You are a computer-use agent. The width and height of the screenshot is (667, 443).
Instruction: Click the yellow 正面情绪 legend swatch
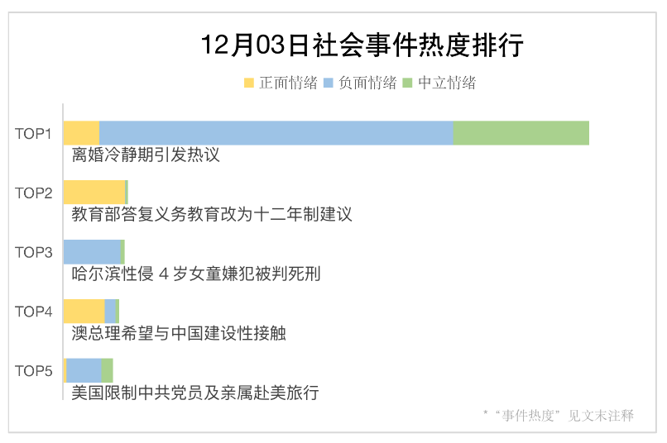pyautogui.click(x=249, y=83)
